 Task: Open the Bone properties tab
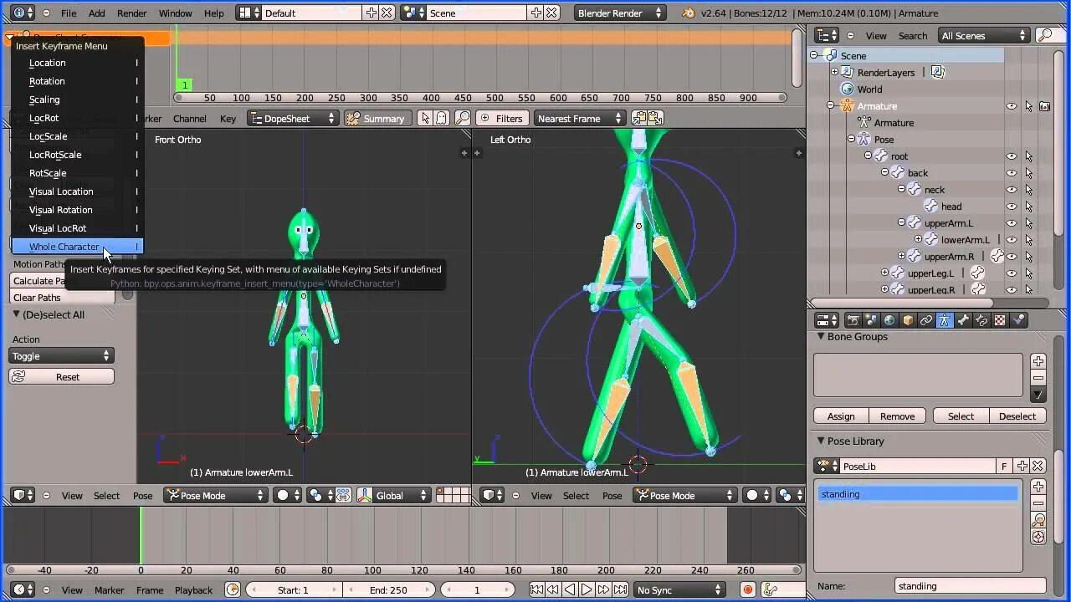[x=963, y=320]
